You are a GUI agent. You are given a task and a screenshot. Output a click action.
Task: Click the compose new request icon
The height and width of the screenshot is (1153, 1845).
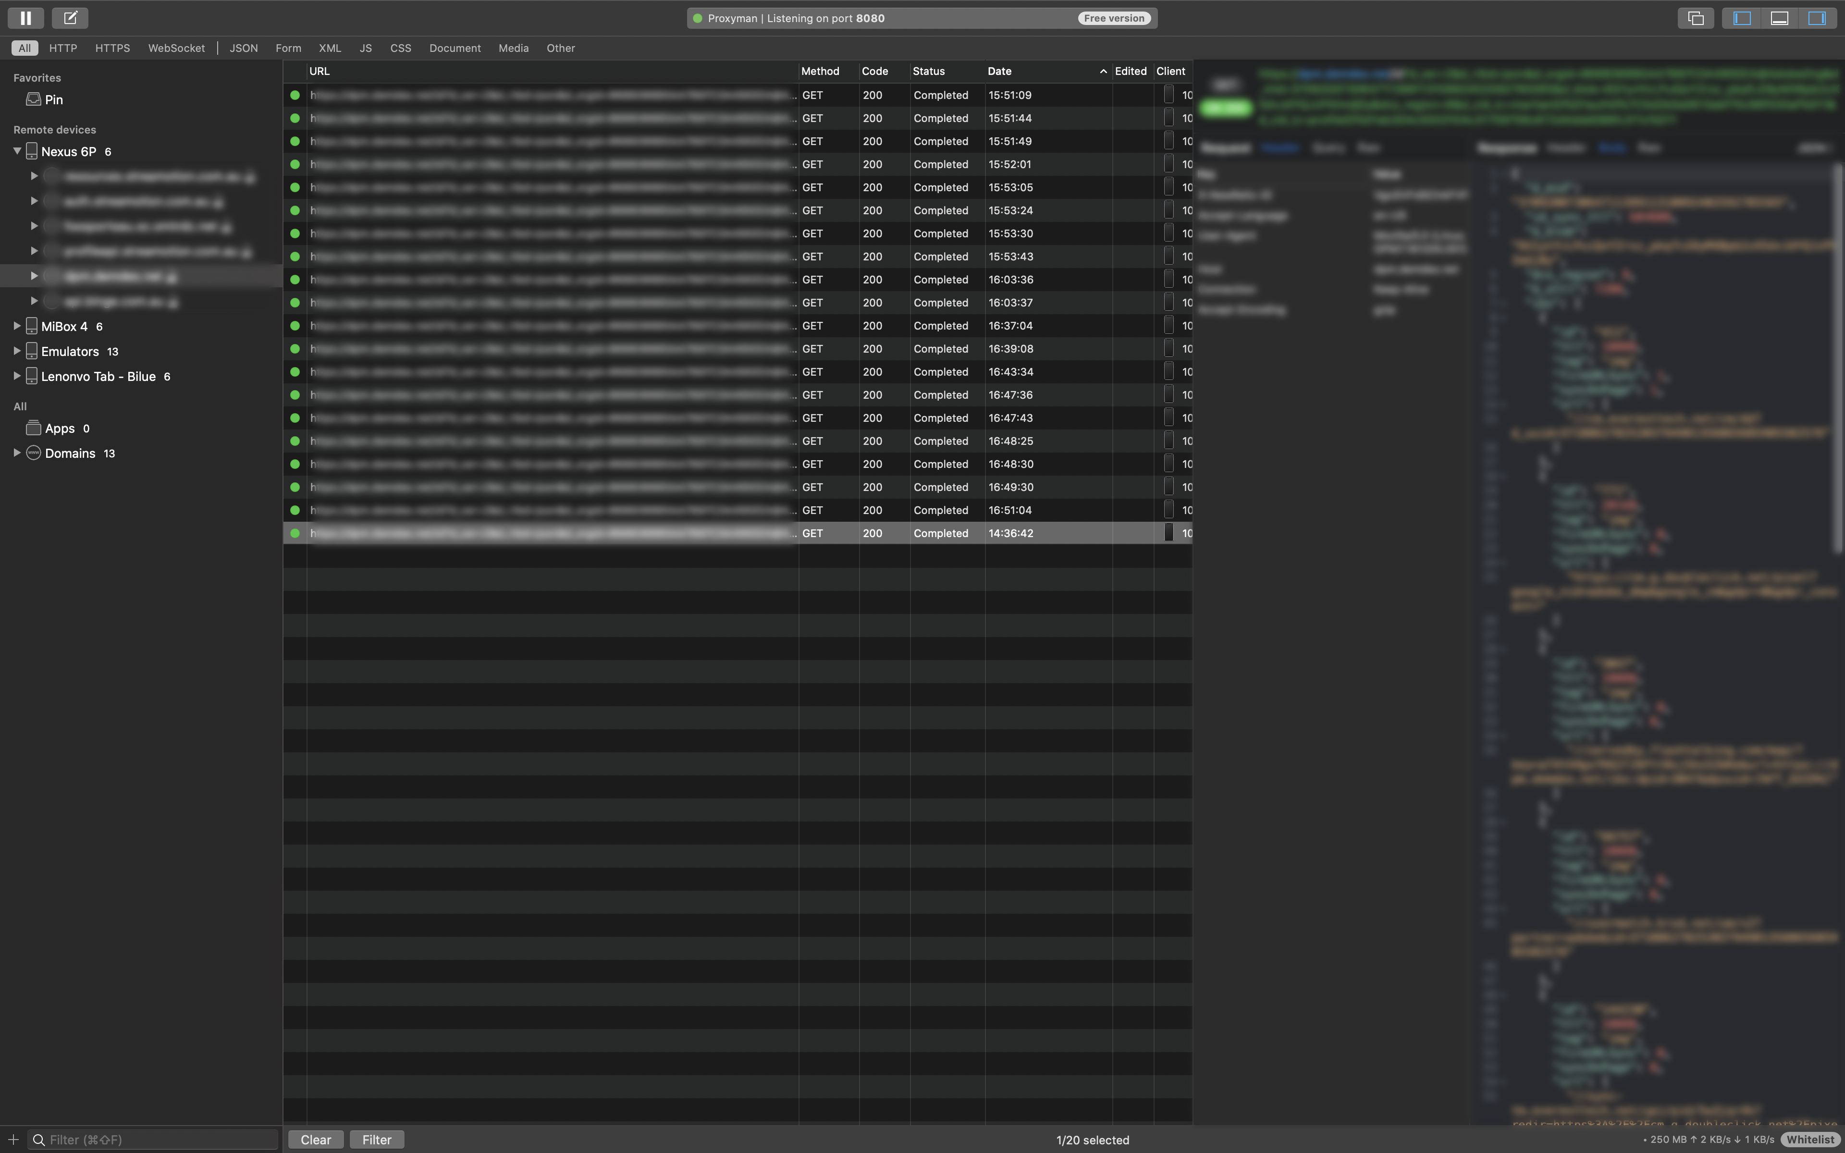coord(70,18)
